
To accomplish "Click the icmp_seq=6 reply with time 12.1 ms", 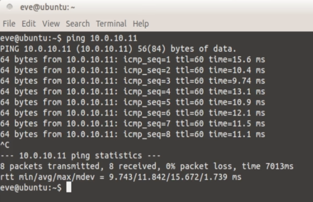I will (x=133, y=113).
